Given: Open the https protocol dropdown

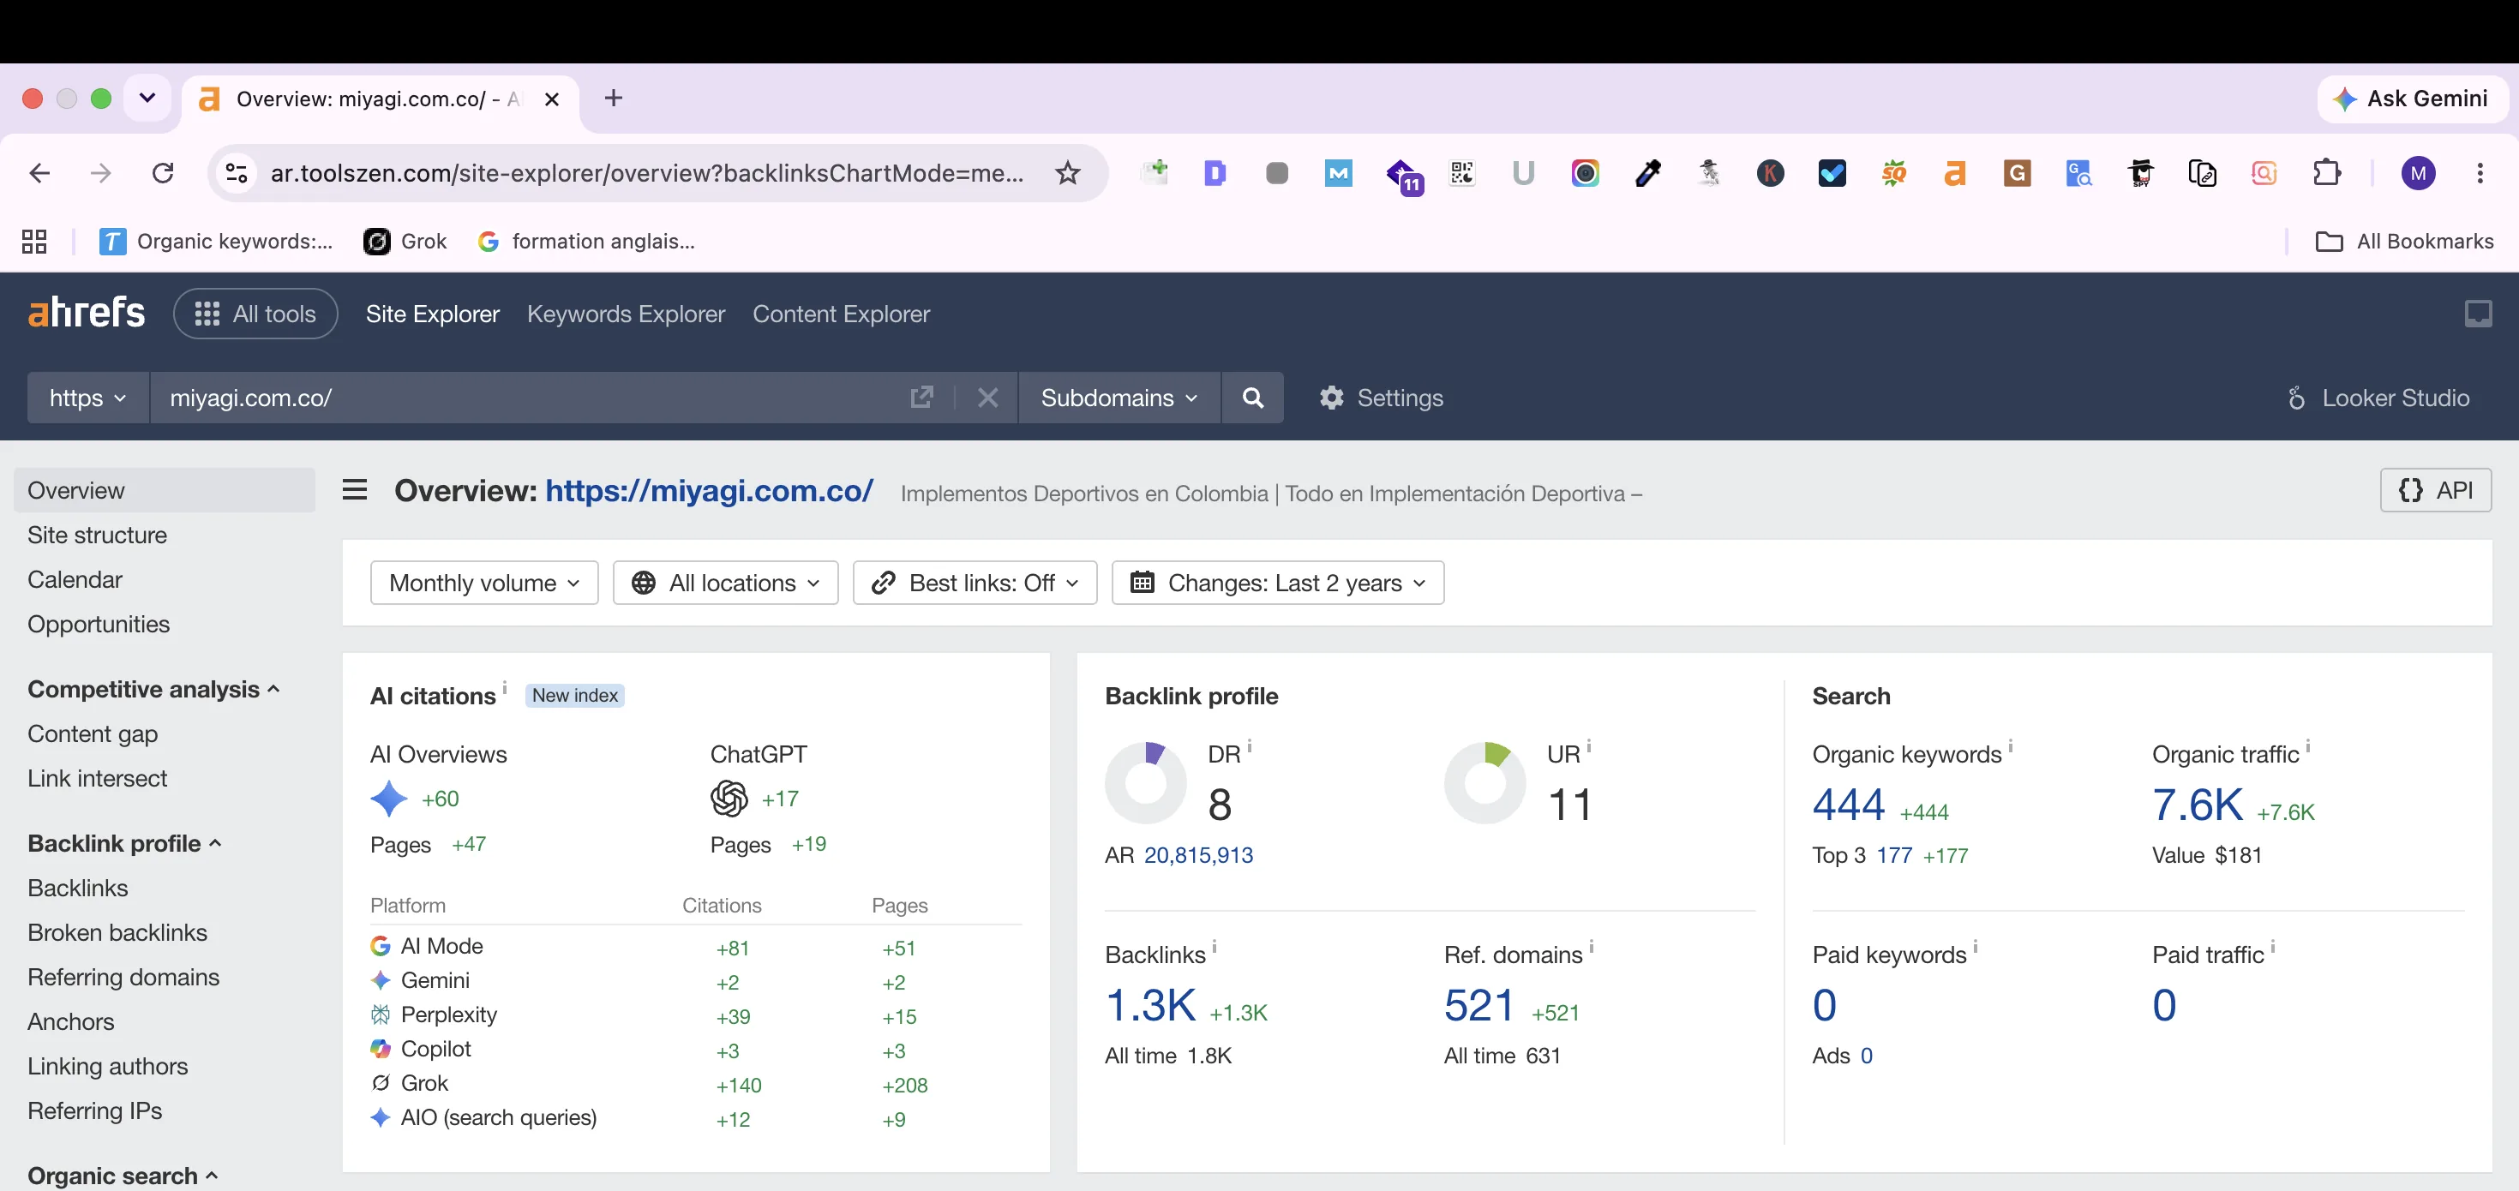Looking at the screenshot, I should coord(88,398).
